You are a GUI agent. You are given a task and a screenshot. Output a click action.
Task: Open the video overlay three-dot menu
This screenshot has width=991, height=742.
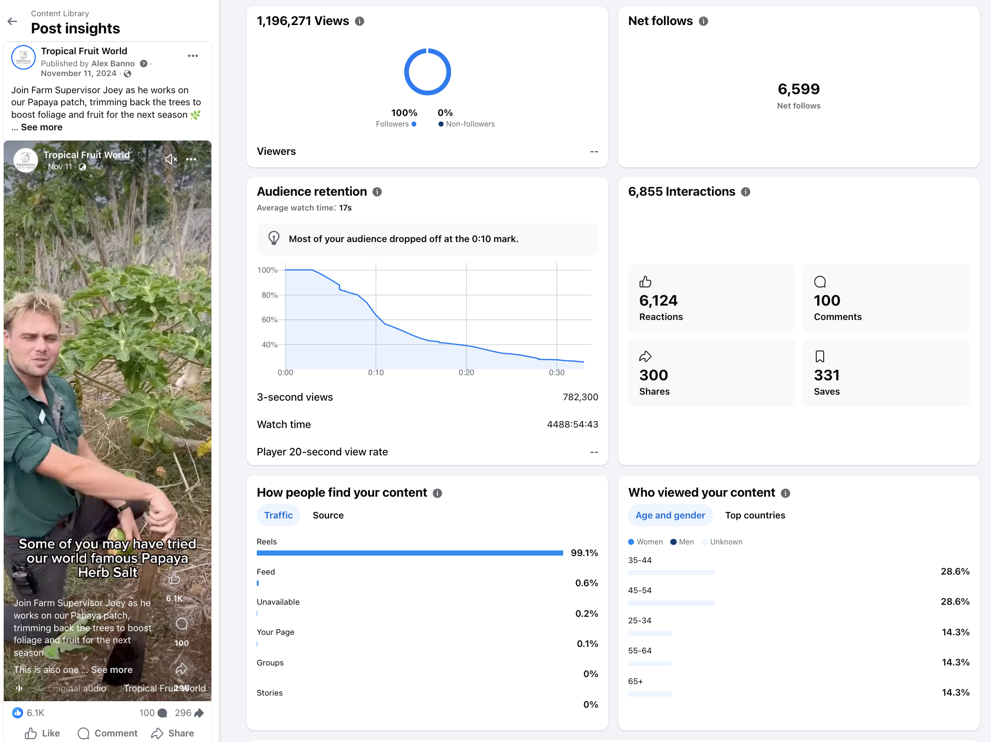[191, 159]
